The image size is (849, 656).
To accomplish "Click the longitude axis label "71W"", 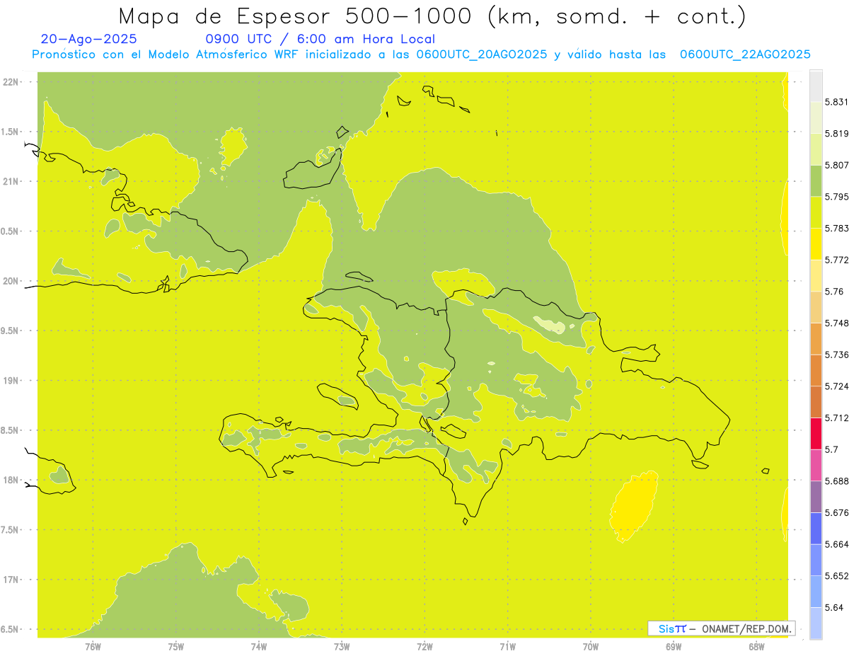I will (507, 647).
